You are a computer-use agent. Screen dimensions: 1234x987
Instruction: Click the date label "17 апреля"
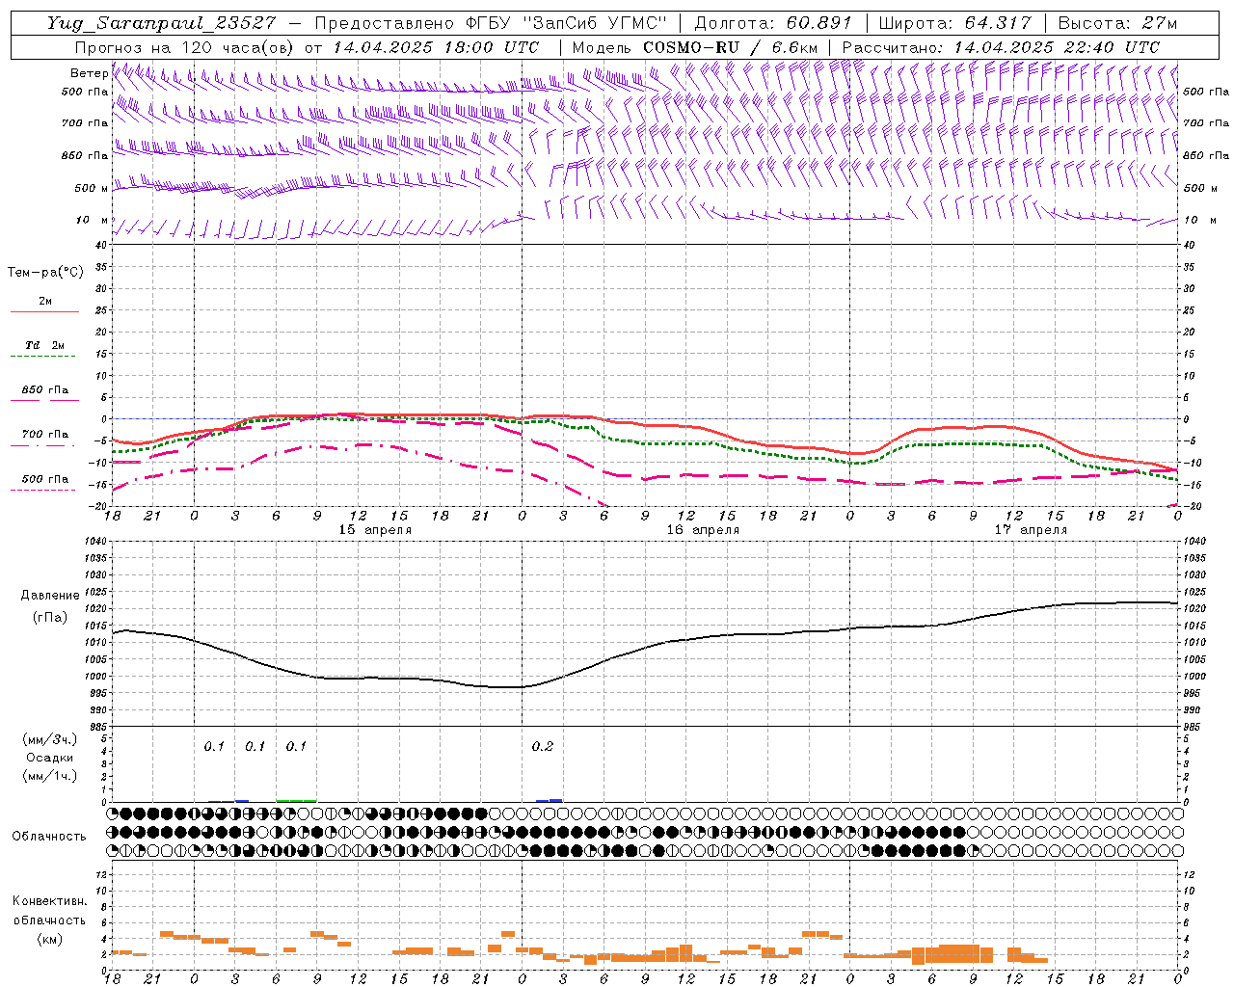click(x=1031, y=530)
